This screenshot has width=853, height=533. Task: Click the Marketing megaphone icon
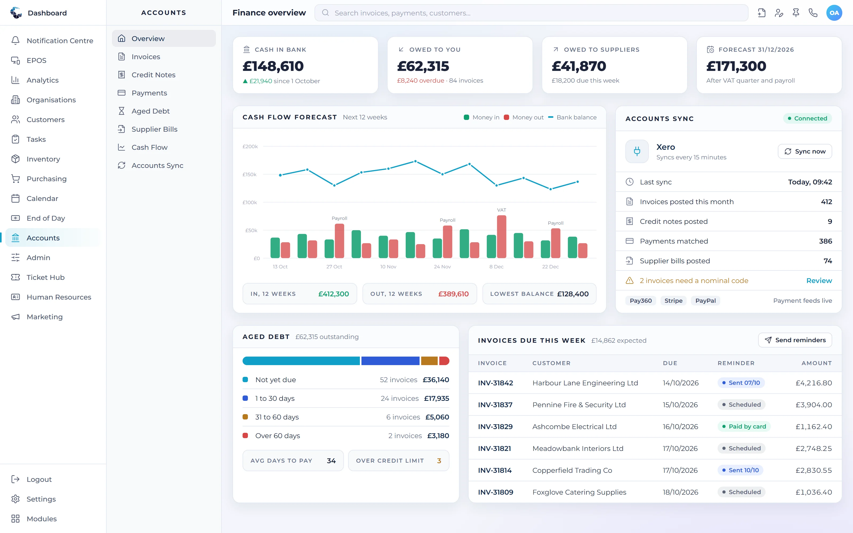[15, 317]
